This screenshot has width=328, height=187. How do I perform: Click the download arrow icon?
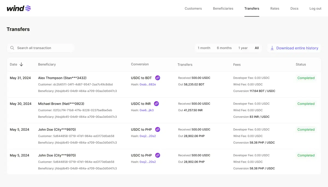[272, 48]
